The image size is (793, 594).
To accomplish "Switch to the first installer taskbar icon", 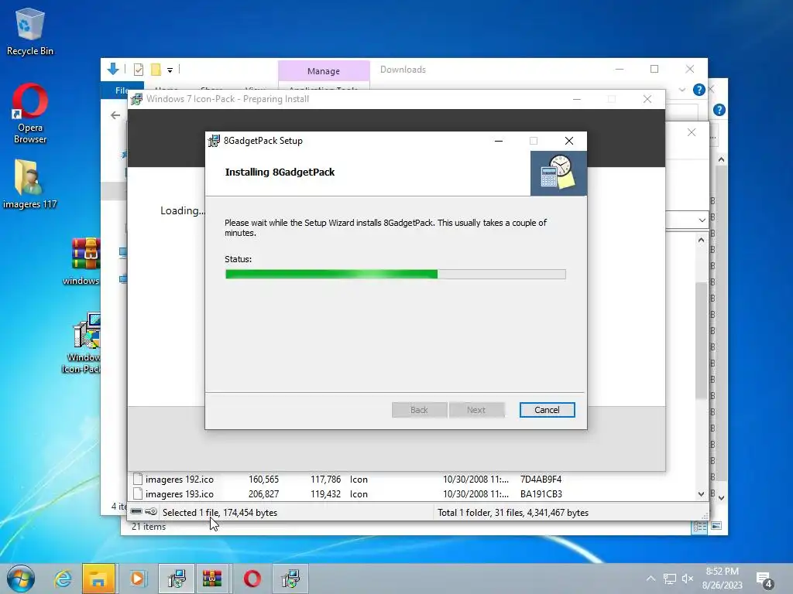I will pyautogui.click(x=176, y=579).
